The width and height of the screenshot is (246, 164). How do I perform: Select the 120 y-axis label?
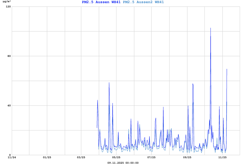tap(8, 7)
